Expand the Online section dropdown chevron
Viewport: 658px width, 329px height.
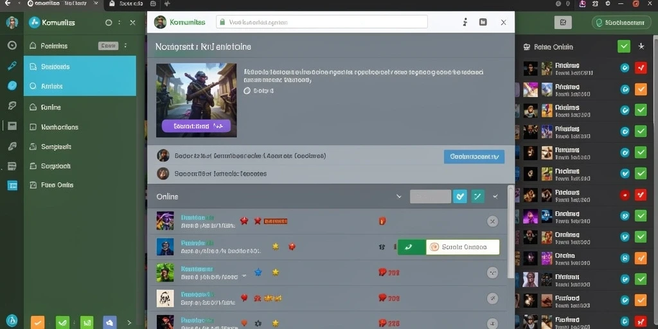click(x=398, y=197)
